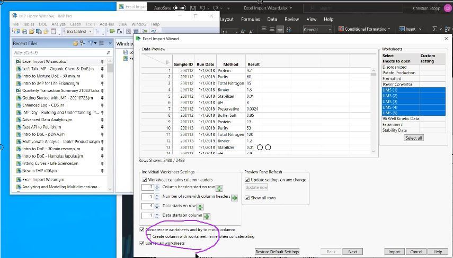Click the green plus next to column headers start row
Image resolution: width=453 pixels, height=258 pixels.
219,189
